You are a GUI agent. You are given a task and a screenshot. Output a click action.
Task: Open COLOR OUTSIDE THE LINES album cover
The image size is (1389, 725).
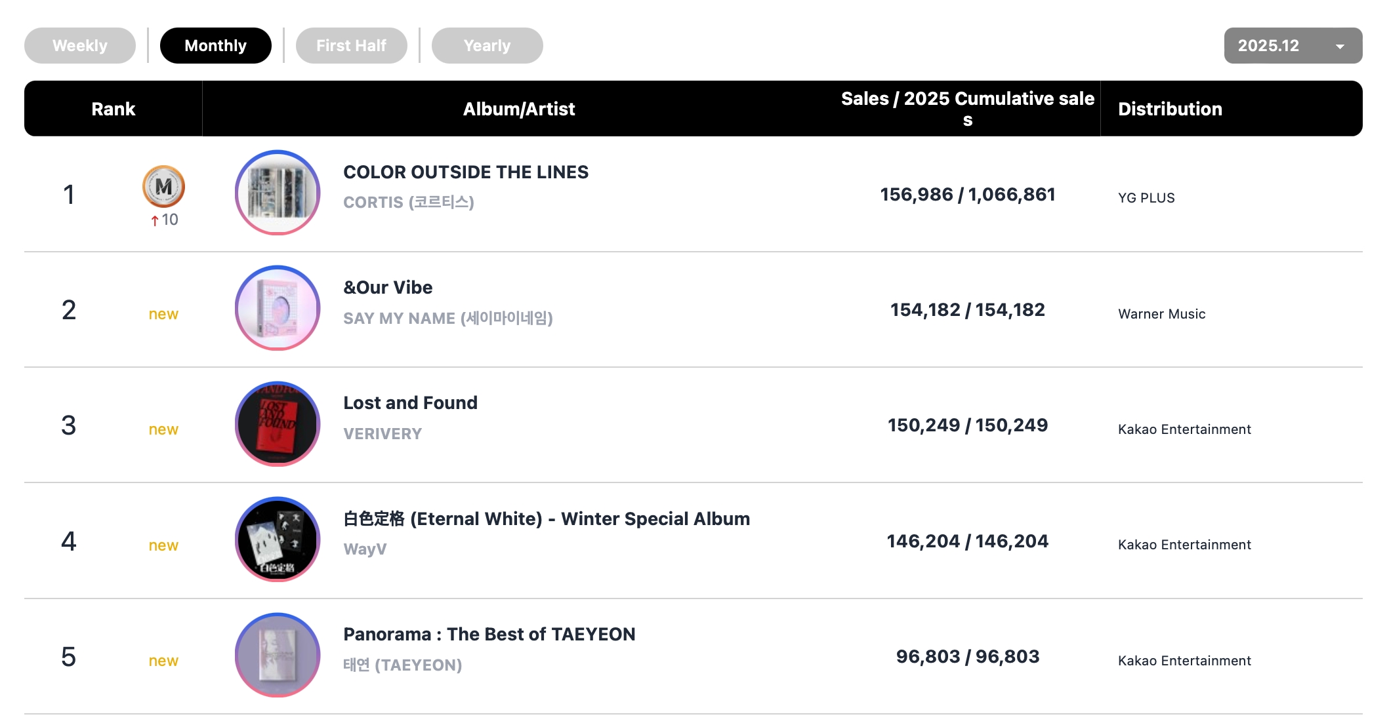[278, 193]
